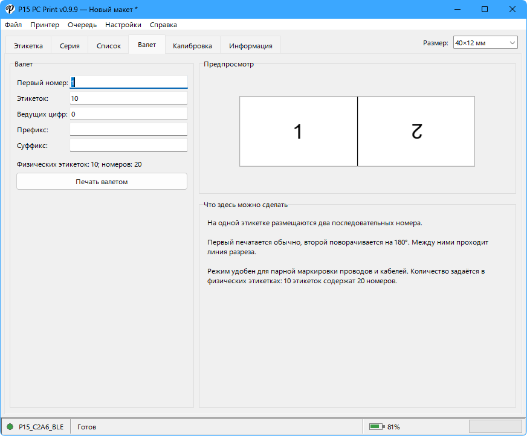527x436 pixels.
Task: Click the P15_C2A6_BLE printer name
Action: click(41, 426)
